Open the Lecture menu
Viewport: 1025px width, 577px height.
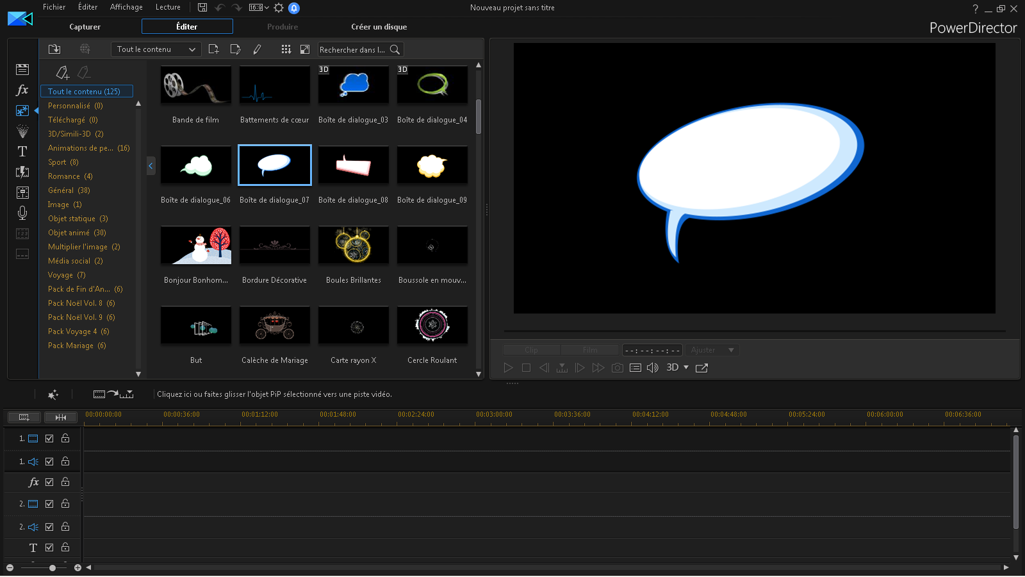[x=168, y=7]
